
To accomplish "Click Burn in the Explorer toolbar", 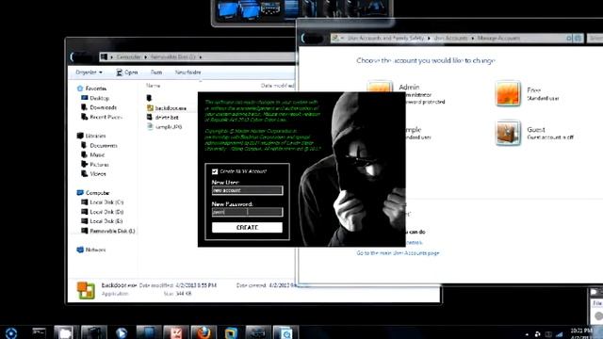I will (156, 73).
